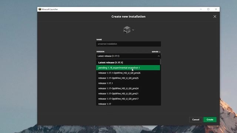Choose release 1.17-OptiFine_HD_U_G9_pre24
Screen dimensions: 237x133
coord(128,88)
